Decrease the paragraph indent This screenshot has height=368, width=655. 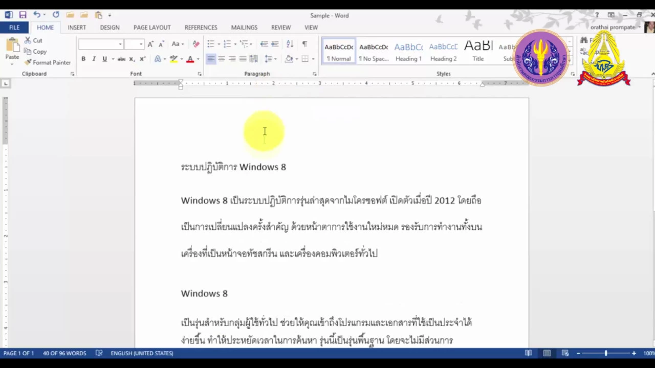[264, 44]
